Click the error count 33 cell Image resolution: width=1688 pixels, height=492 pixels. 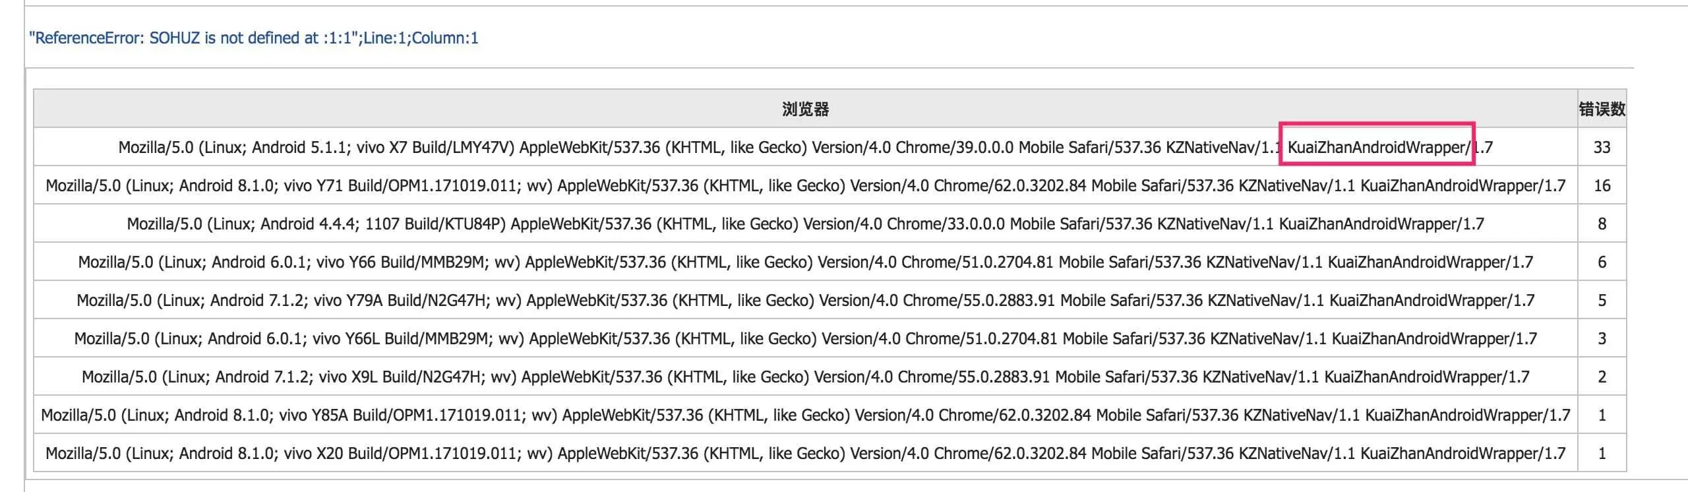pyautogui.click(x=1602, y=147)
